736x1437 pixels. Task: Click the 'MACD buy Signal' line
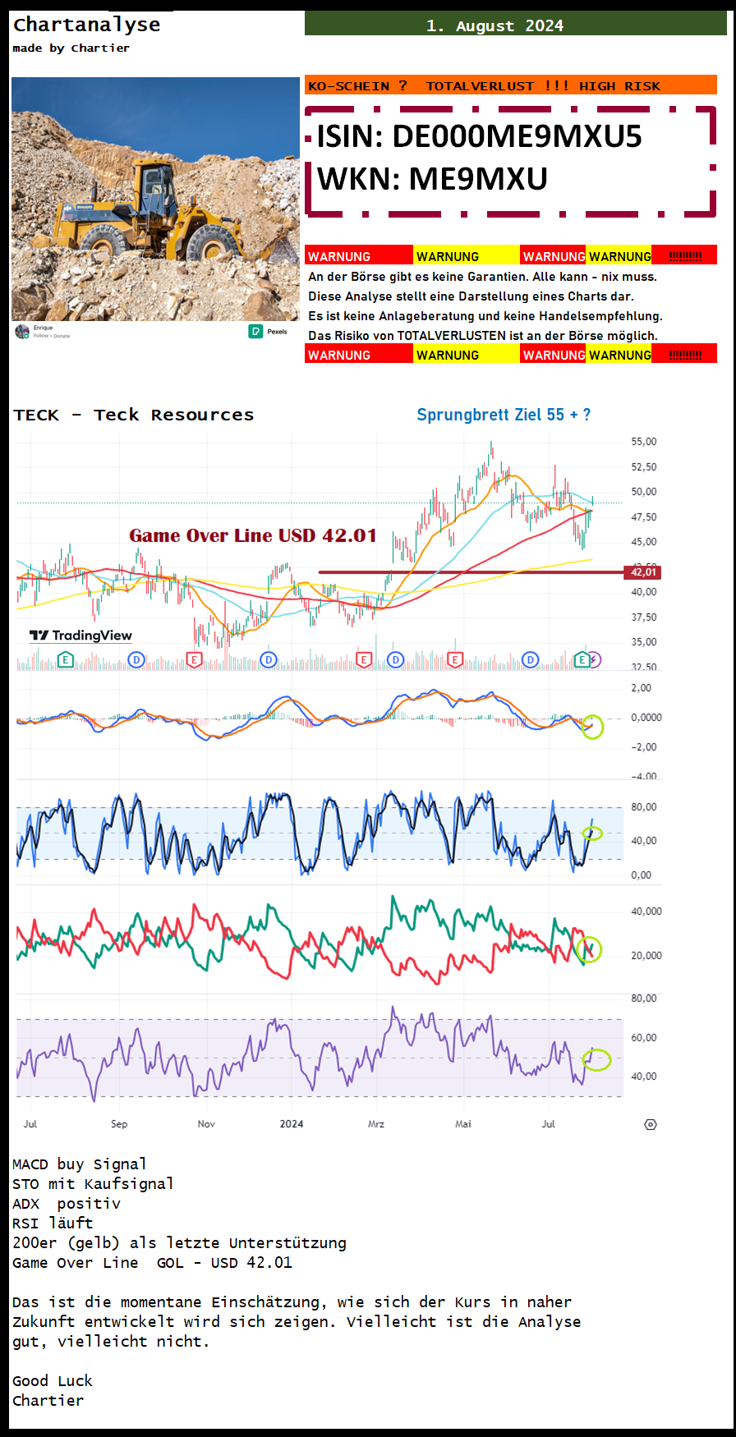(x=80, y=1164)
